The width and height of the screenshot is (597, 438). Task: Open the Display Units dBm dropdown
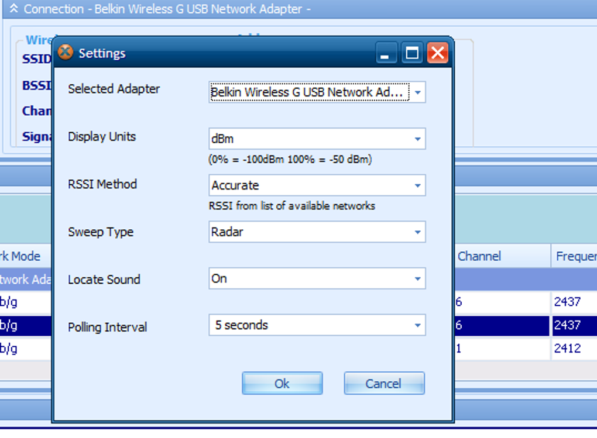coord(317,139)
